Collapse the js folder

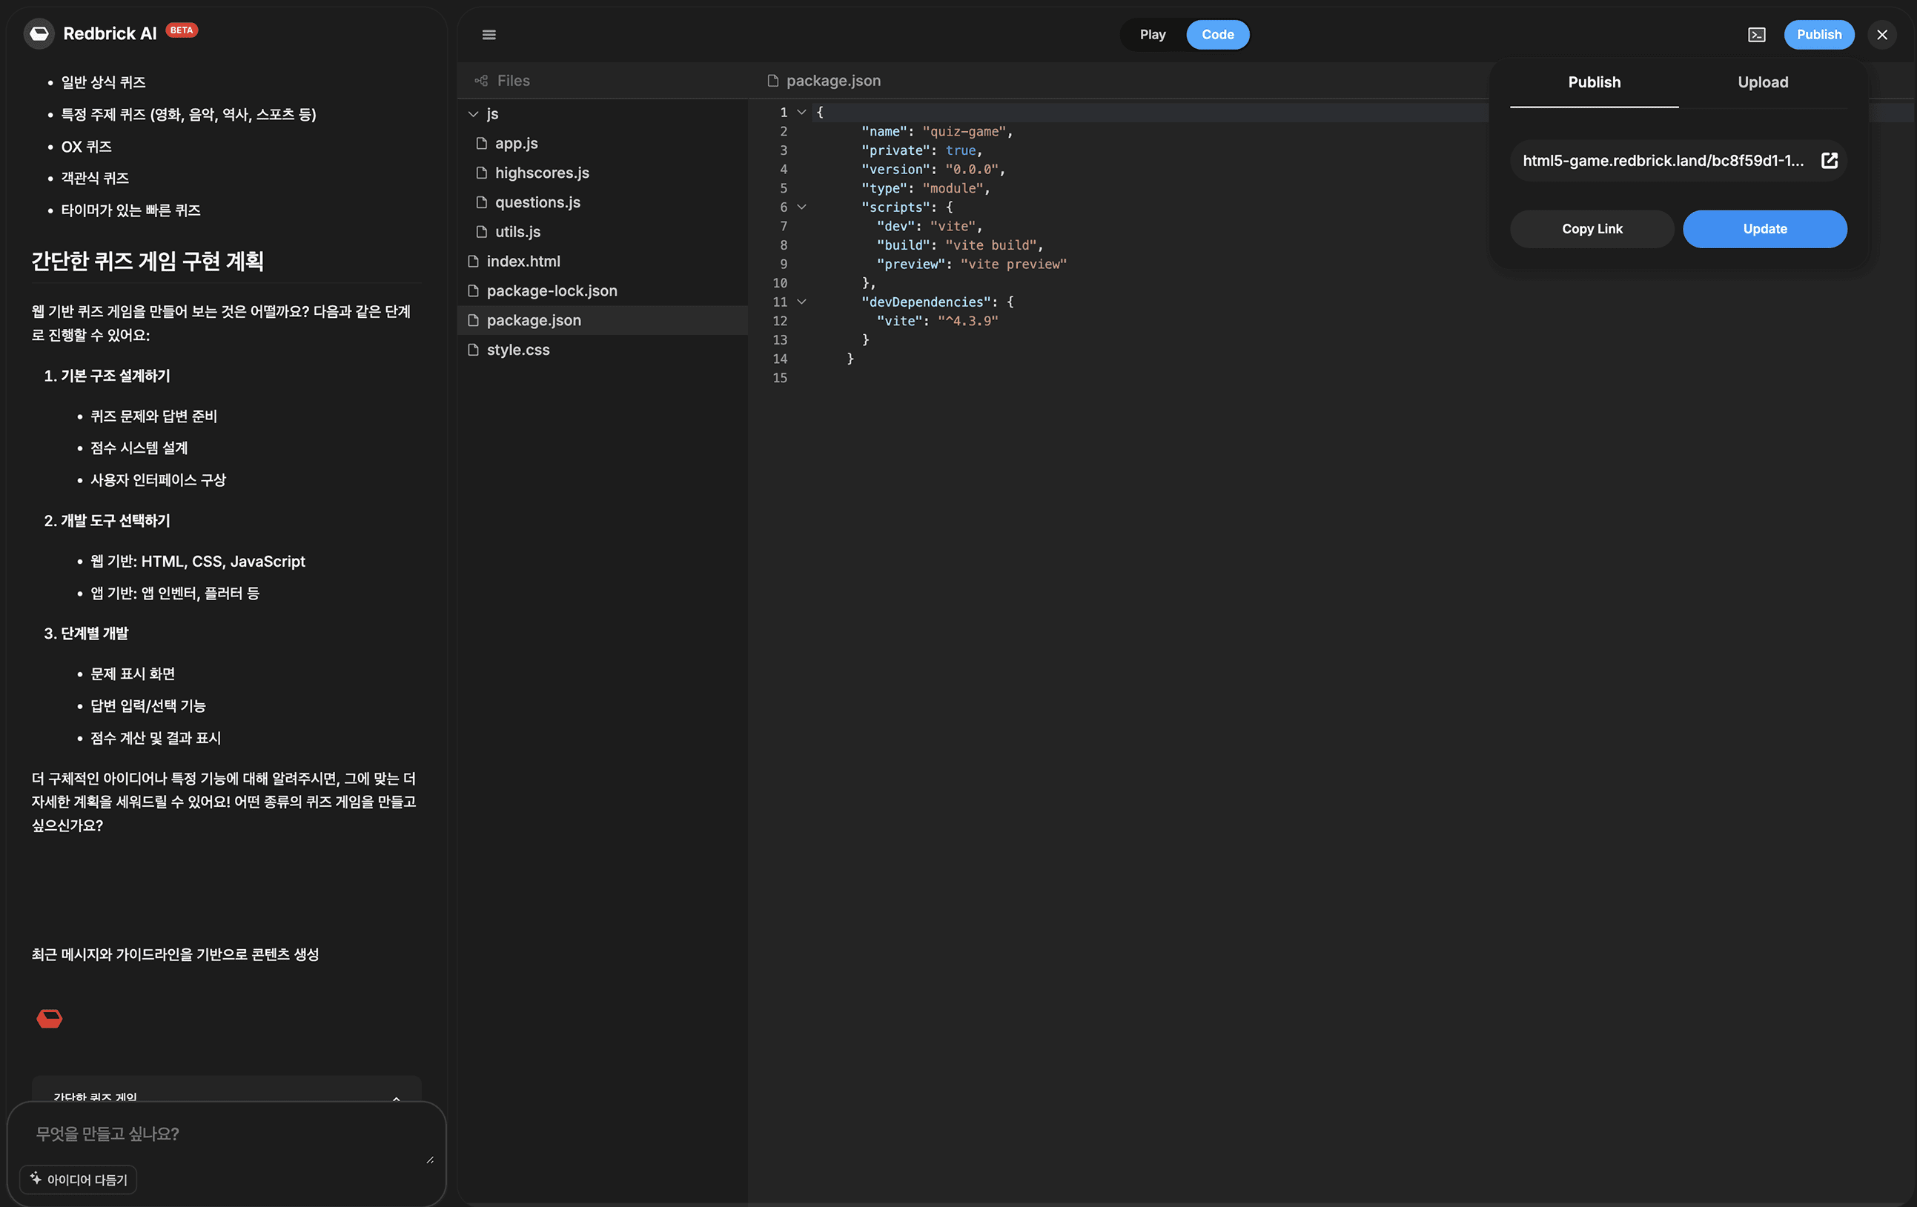pos(474,115)
